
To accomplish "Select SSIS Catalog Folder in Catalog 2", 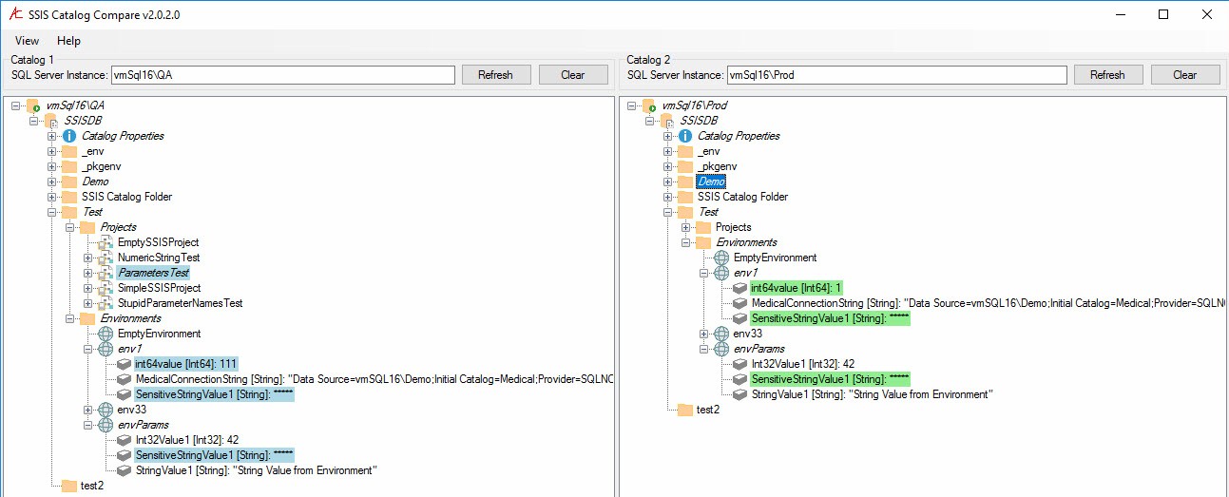I will 742,197.
